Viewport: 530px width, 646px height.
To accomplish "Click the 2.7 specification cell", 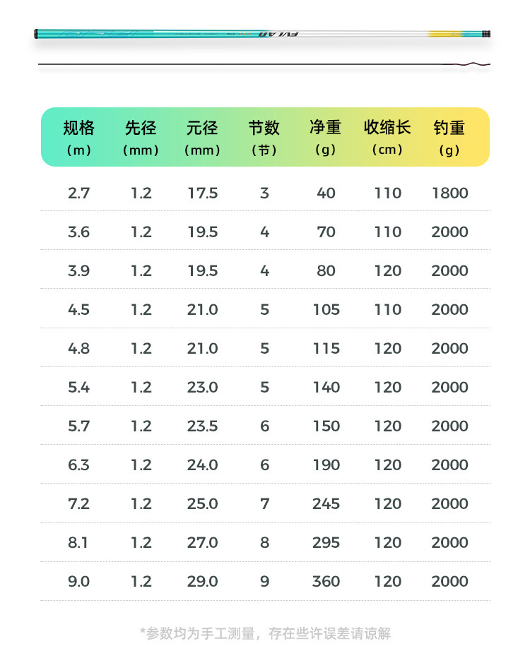I will click(78, 193).
